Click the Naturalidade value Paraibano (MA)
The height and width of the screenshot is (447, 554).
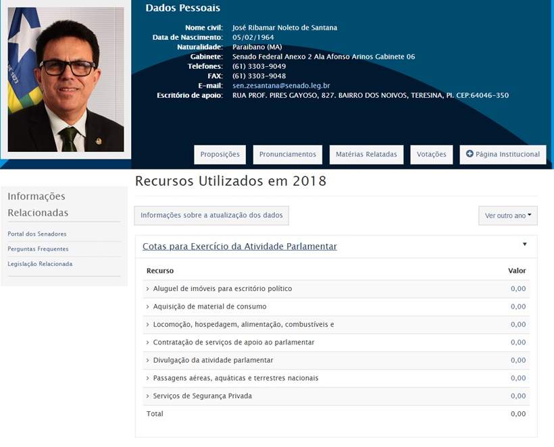(257, 47)
